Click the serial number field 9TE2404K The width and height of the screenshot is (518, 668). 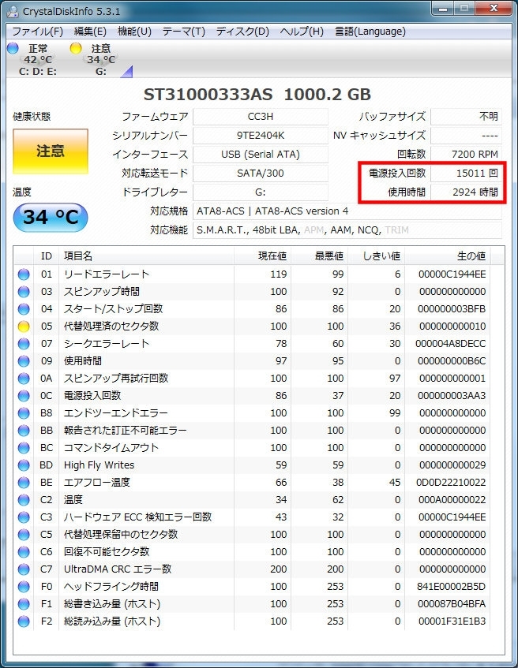(x=261, y=136)
